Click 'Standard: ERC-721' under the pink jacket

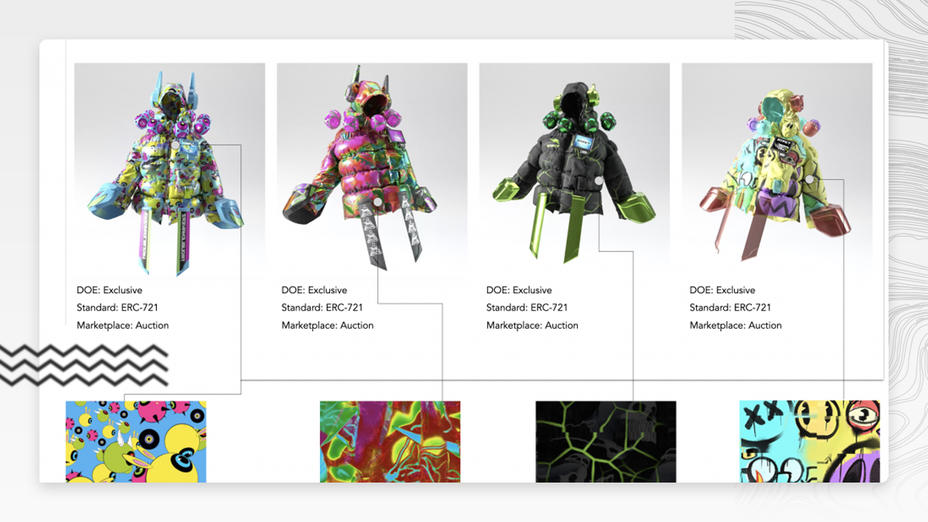click(x=322, y=308)
